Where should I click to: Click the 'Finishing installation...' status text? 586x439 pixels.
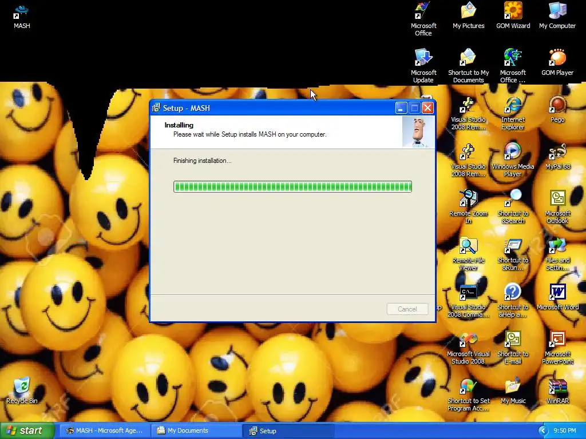(x=202, y=161)
